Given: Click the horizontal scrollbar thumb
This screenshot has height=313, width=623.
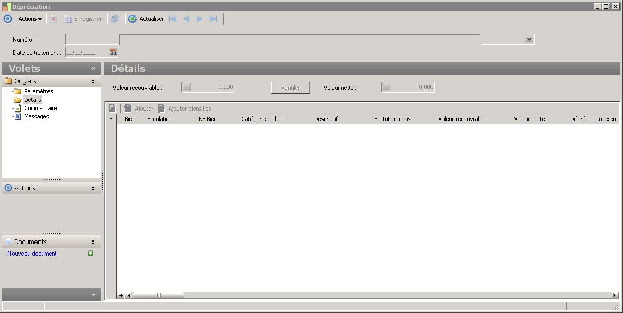Looking at the screenshot, I should click(158, 295).
